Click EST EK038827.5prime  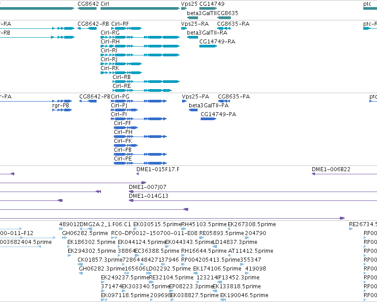pyautogui.click(x=172, y=300)
